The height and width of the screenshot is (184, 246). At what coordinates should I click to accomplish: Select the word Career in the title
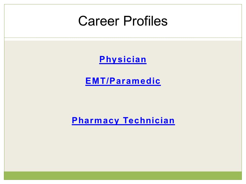[99, 21]
